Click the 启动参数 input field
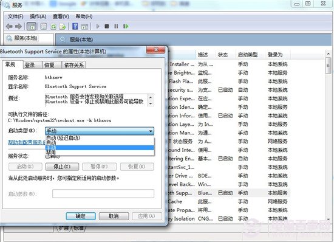Image resolution: width=334 pixels, height=242 pixels. tap(103, 193)
